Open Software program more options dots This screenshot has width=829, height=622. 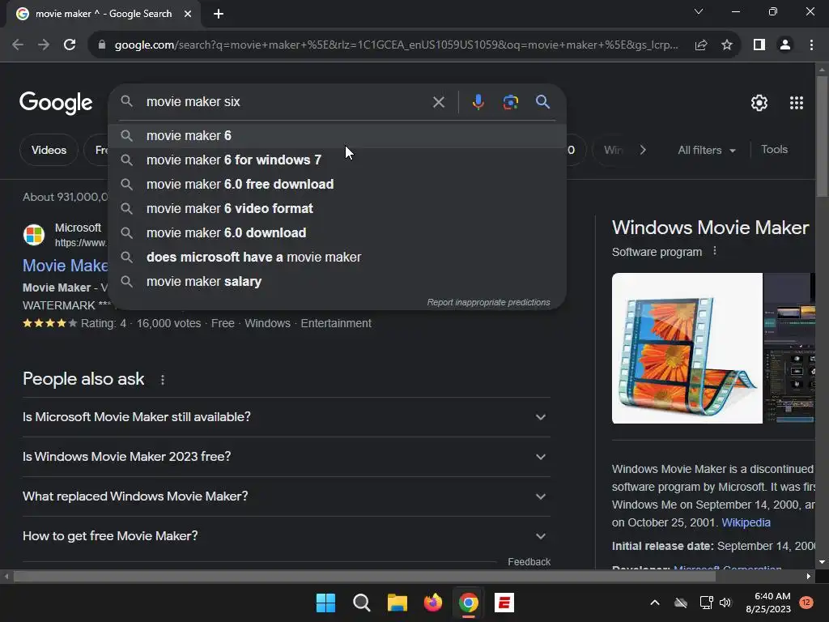715,251
